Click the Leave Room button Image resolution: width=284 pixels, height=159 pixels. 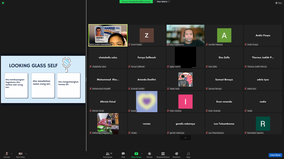click(275, 155)
